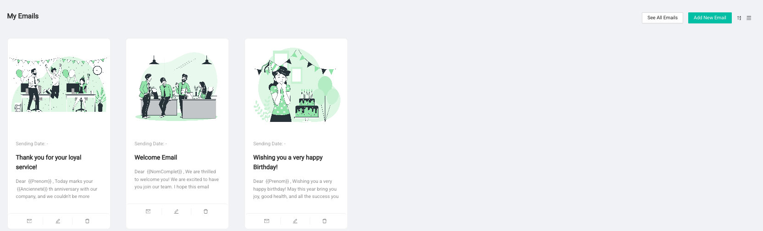Open the office celebration illustration thumbnail
763x231 pixels.
pyautogui.click(x=59, y=84)
